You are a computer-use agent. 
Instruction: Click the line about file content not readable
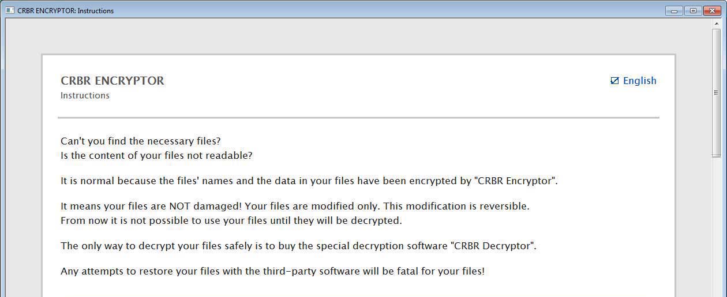[x=156, y=155]
